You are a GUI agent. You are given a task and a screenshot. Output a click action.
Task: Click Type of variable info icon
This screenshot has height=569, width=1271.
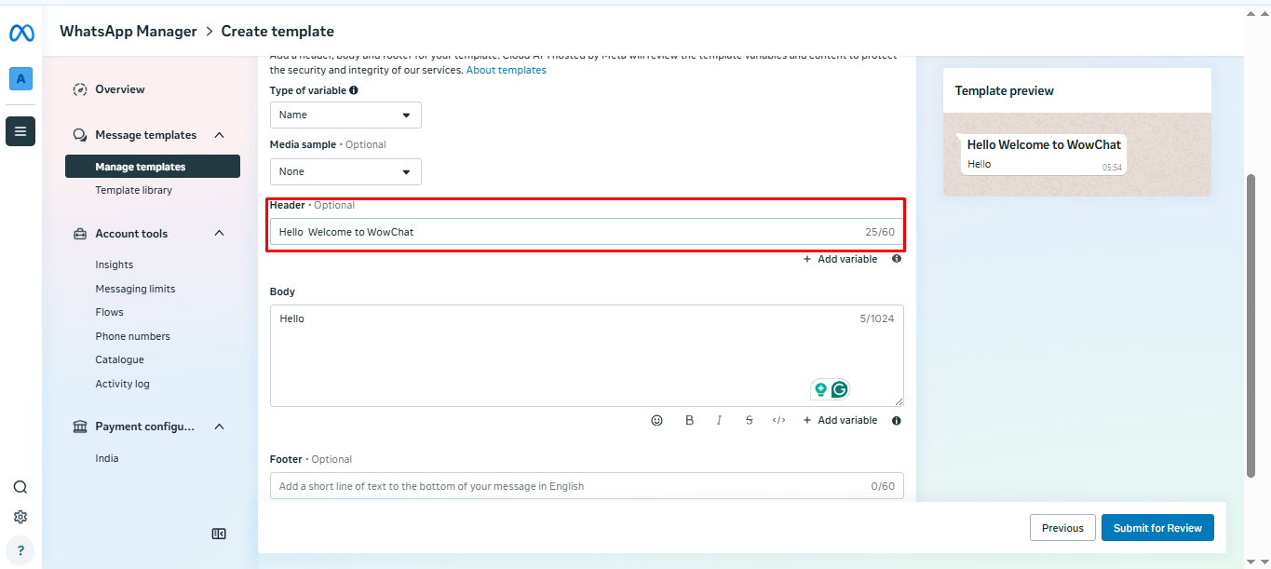(354, 90)
